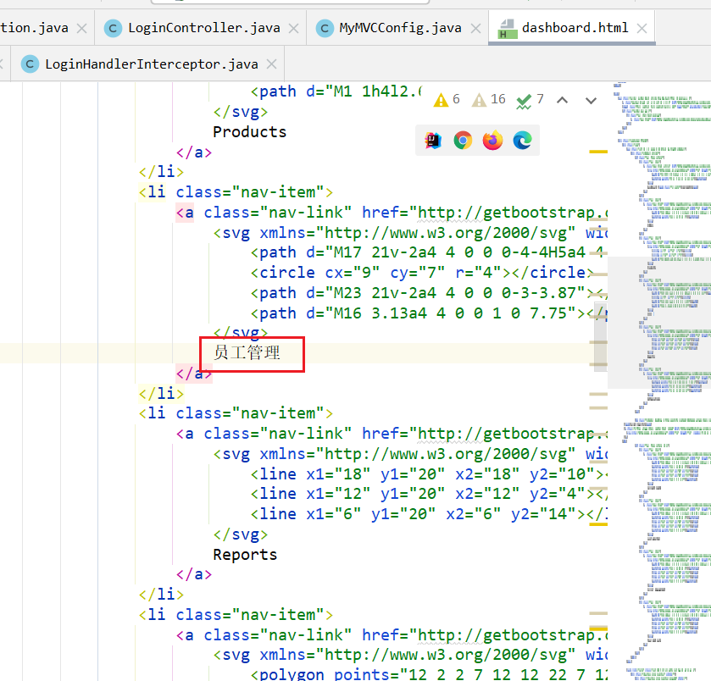Close the LoginController.java tab
This screenshot has width=711, height=681.
[294, 28]
